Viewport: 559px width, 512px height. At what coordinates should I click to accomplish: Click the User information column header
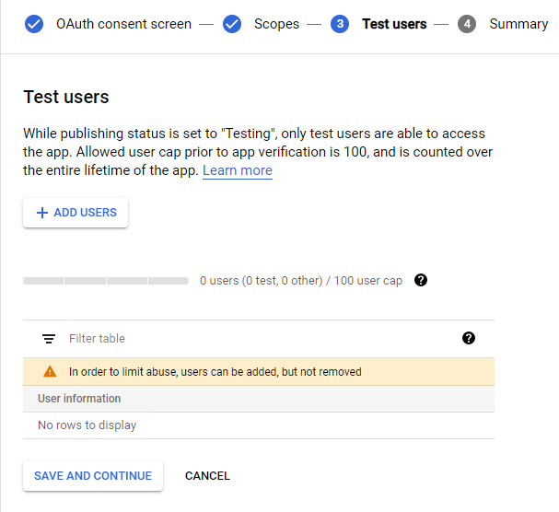[79, 399]
